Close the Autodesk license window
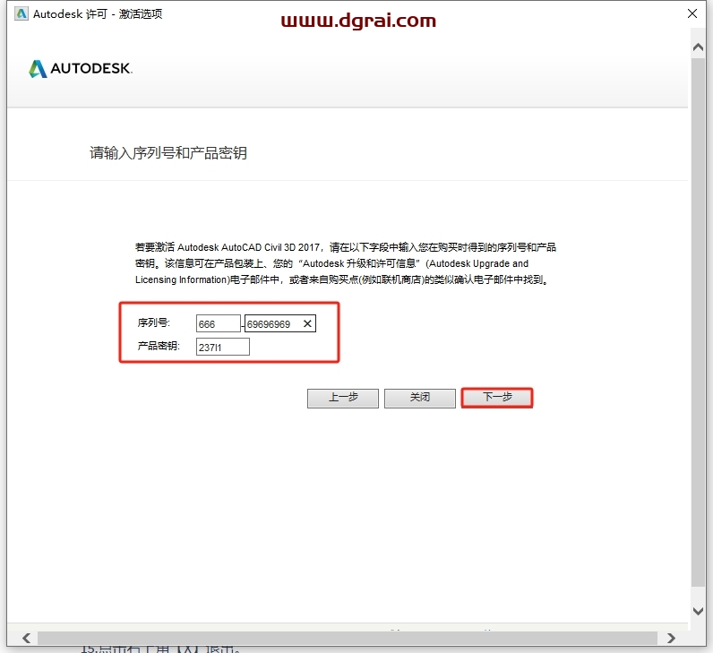This screenshot has height=653, width=713. pyautogui.click(x=692, y=13)
